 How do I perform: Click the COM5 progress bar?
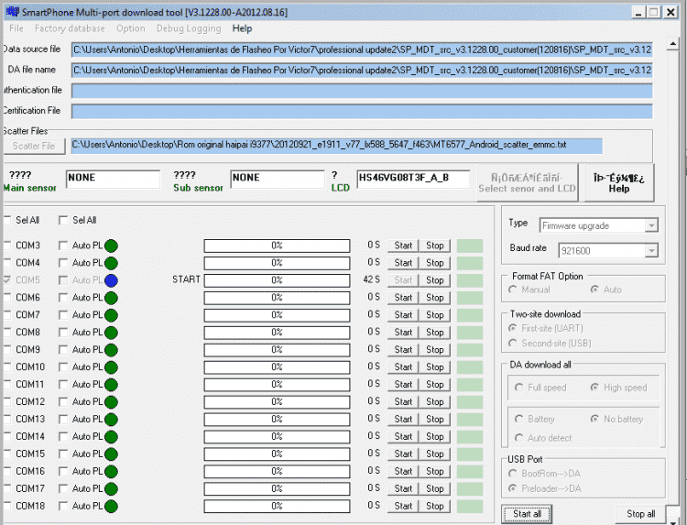point(277,280)
